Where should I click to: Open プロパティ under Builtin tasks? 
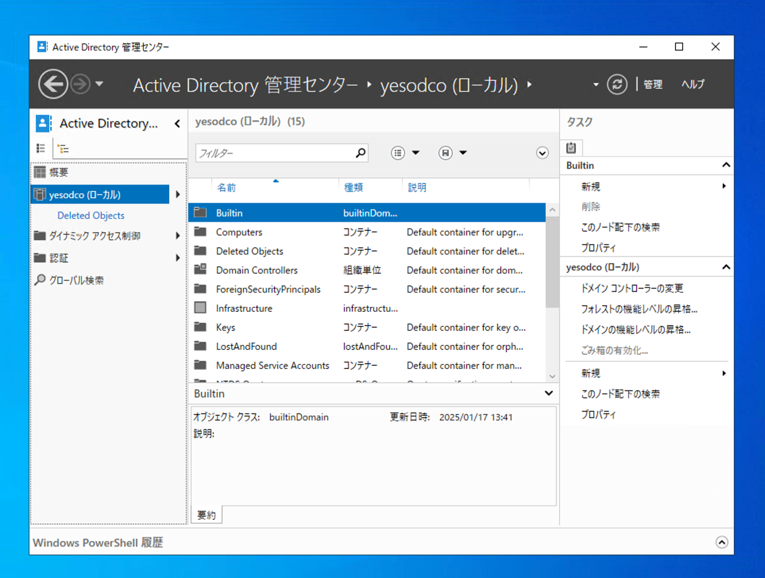pyautogui.click(x=598, y=248)
